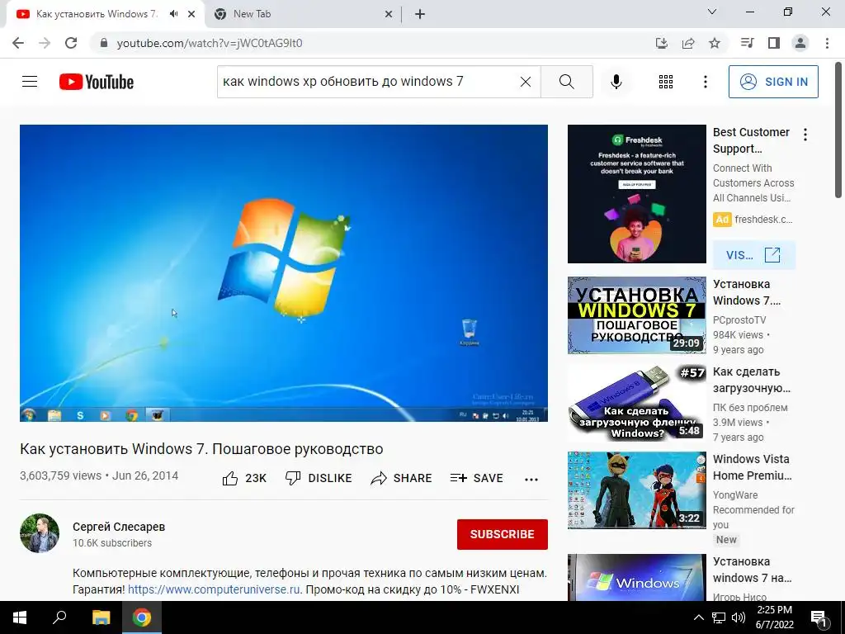Open the YouTube hamburger guide menu

click(x=30, y=82)
